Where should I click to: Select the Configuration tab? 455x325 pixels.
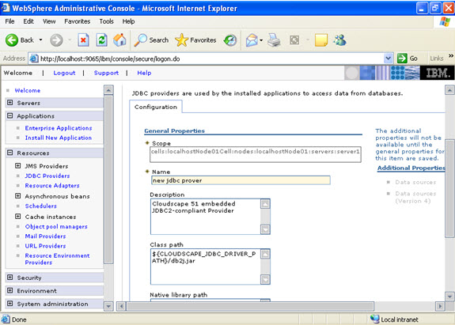(156, 107)
